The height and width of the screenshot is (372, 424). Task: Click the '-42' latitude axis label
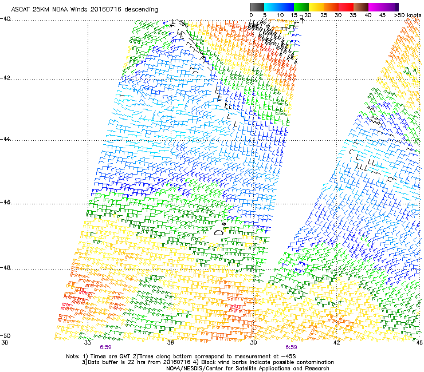(x=5, y=78)
